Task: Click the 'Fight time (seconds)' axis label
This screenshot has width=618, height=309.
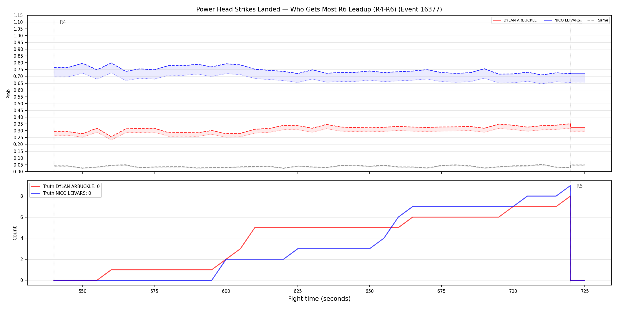Action: click(x=319, y=299)
